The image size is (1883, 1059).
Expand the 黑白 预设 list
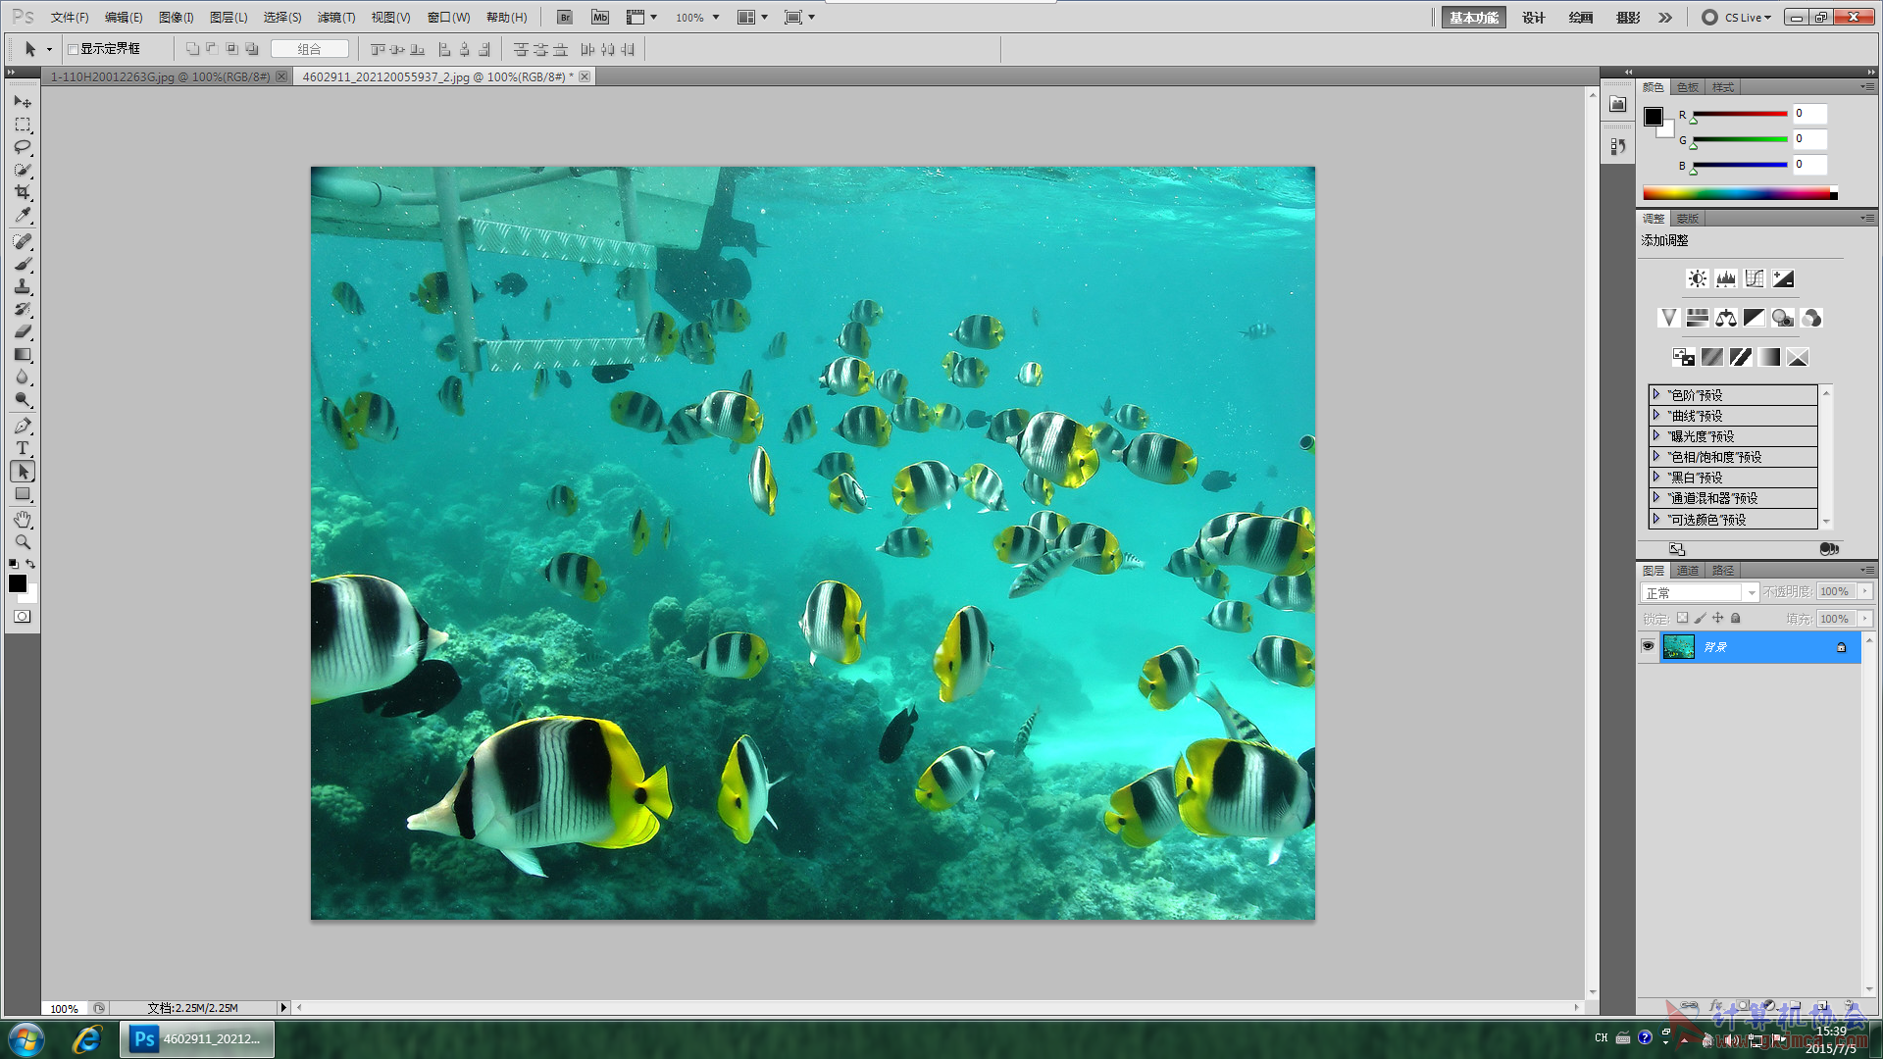1655,477
